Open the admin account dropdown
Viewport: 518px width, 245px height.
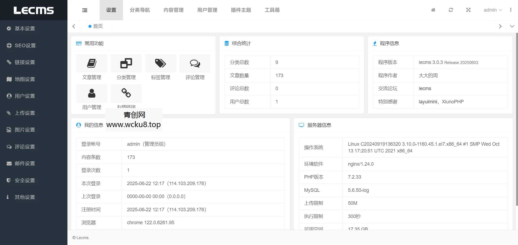(x=493, y=10)
